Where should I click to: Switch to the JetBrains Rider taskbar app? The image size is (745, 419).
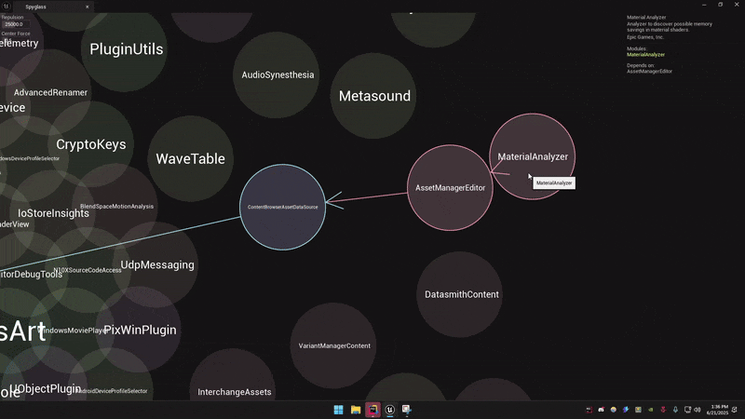(x=373, y=410)
